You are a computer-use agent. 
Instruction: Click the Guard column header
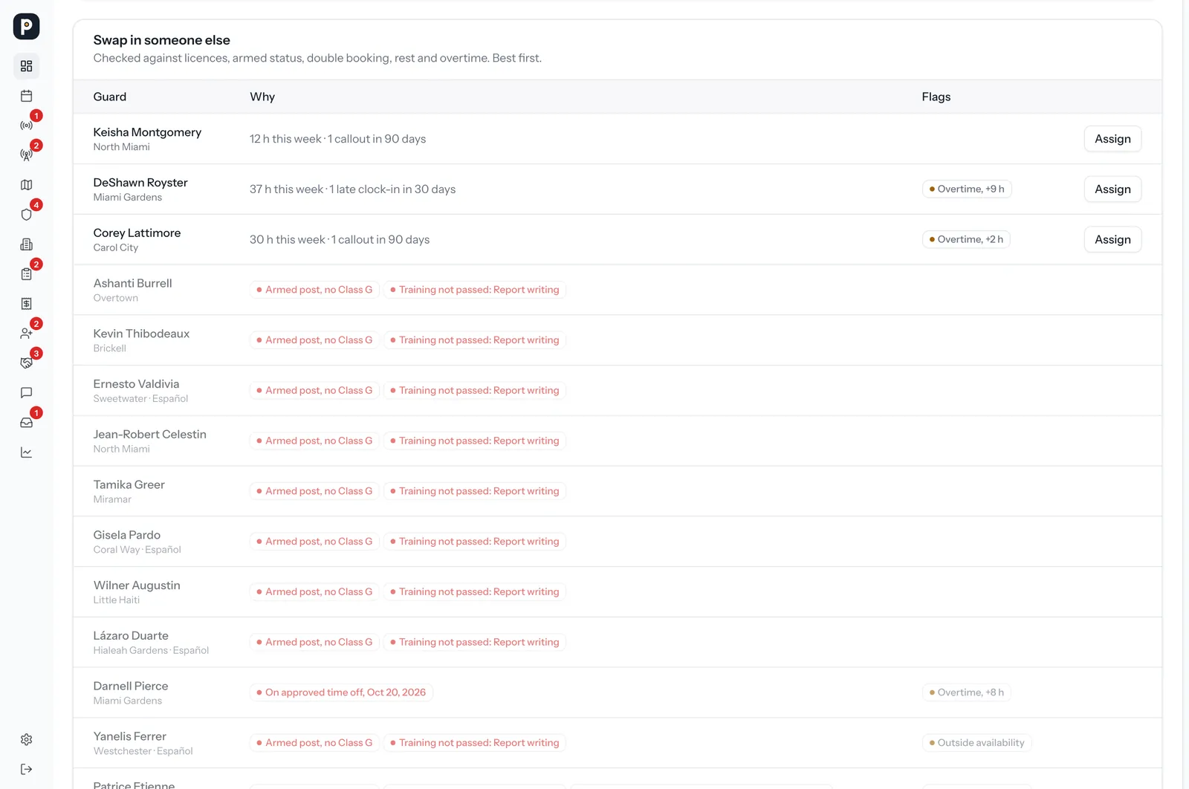[110, 97]
